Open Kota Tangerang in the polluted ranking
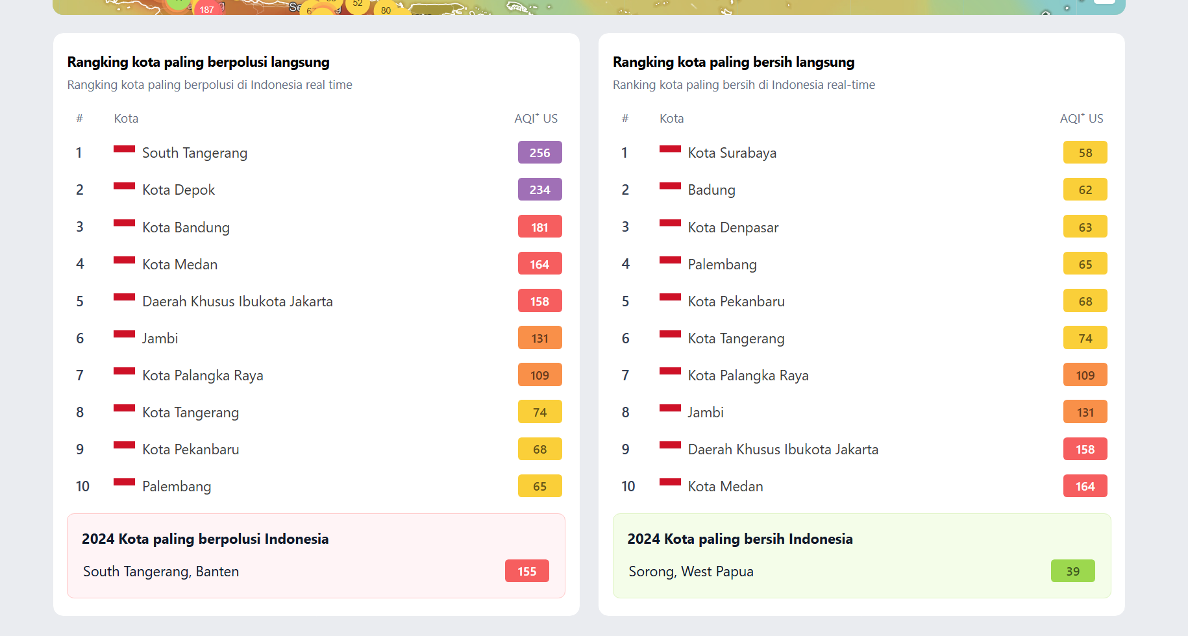 (x=190, y=412)
